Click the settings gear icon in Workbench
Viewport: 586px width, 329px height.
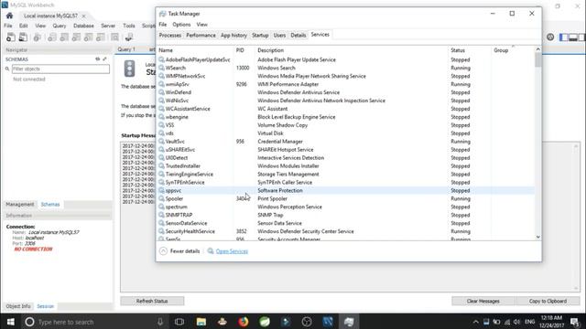550,37
